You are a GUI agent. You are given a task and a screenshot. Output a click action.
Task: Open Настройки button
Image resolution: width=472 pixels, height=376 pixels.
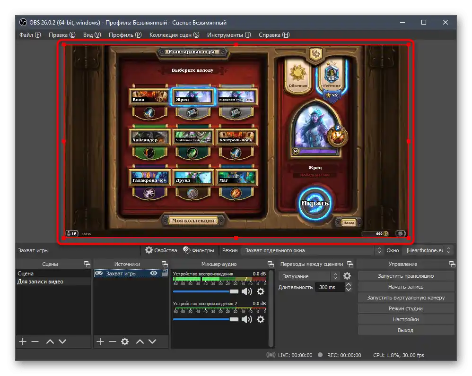click(406, 319)
